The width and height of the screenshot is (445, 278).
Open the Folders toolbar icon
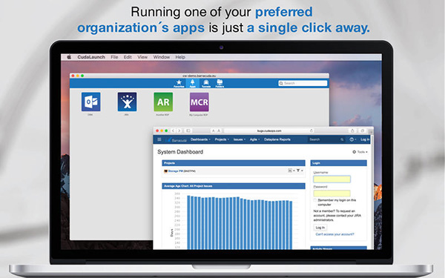point(220,83)
